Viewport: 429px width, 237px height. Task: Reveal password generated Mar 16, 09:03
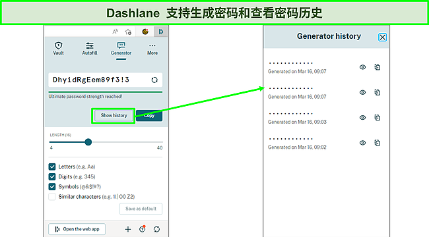362,118
